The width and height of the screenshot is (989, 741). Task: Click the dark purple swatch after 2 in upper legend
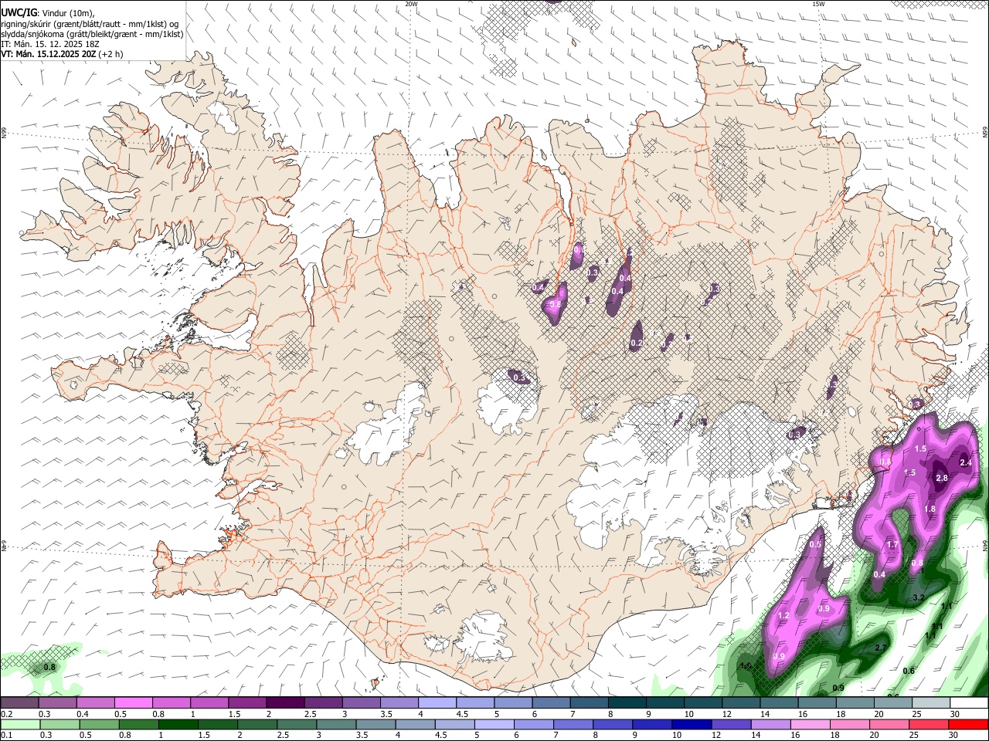pyautogui.click(x=284, y=702)
